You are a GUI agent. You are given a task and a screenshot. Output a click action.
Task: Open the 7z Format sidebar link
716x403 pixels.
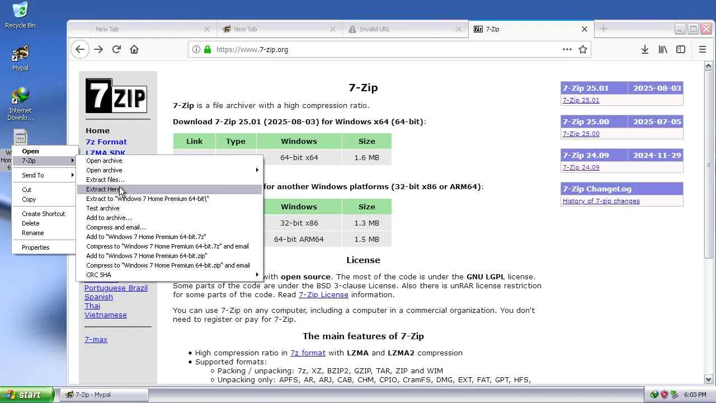click(x=106, y=142)
